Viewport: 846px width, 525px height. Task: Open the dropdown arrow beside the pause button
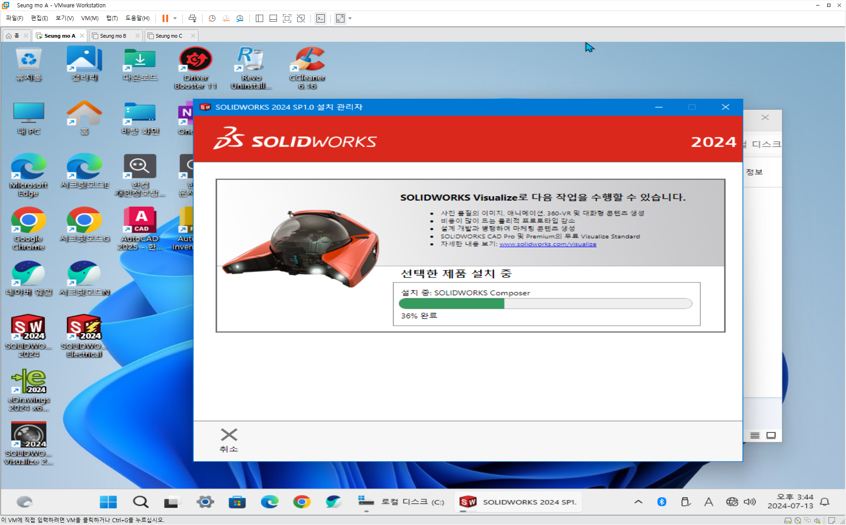175,18
